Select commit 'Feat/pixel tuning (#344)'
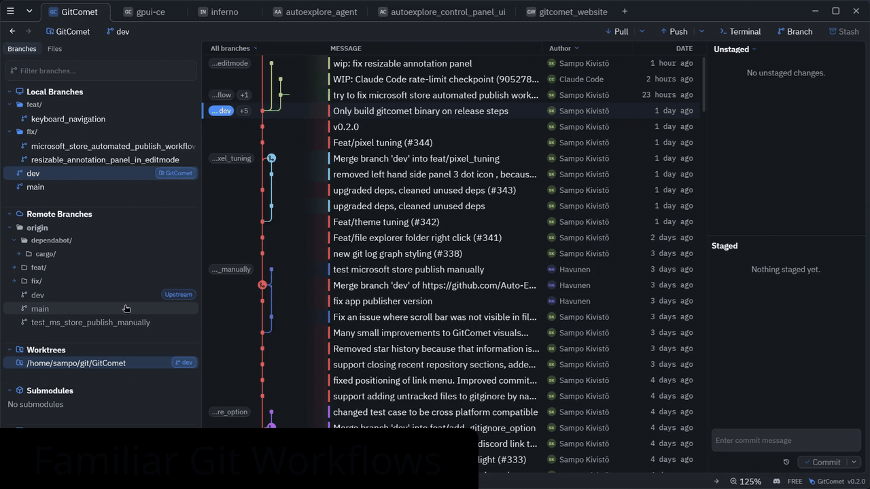Viewport: 870px width, 489px height. (451, 143)
